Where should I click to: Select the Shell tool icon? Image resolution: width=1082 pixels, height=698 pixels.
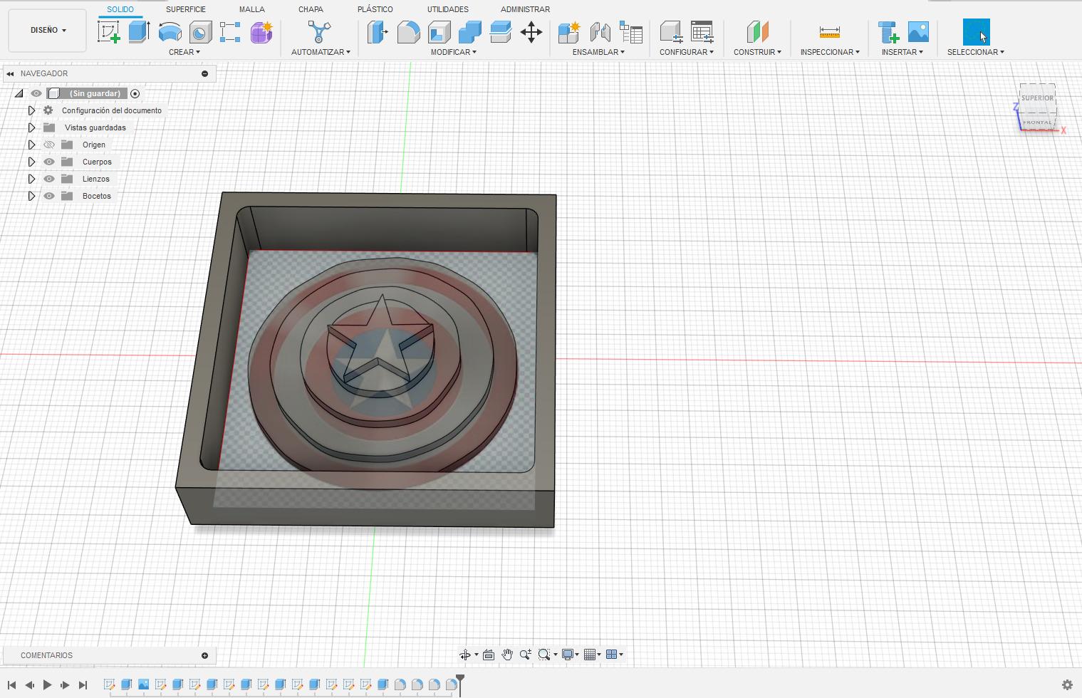pos(439,32)
